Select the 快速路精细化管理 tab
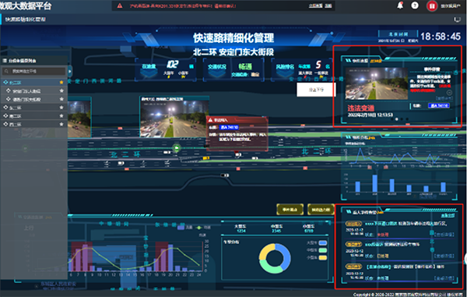 (x=26, y=19)
